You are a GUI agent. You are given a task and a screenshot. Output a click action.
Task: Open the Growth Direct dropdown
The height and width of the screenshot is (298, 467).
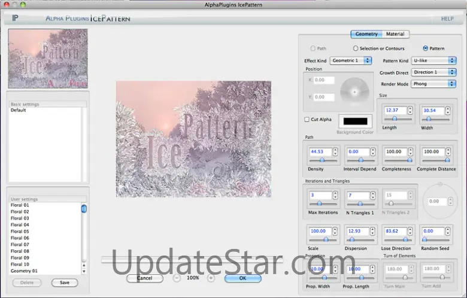[433, 72]
